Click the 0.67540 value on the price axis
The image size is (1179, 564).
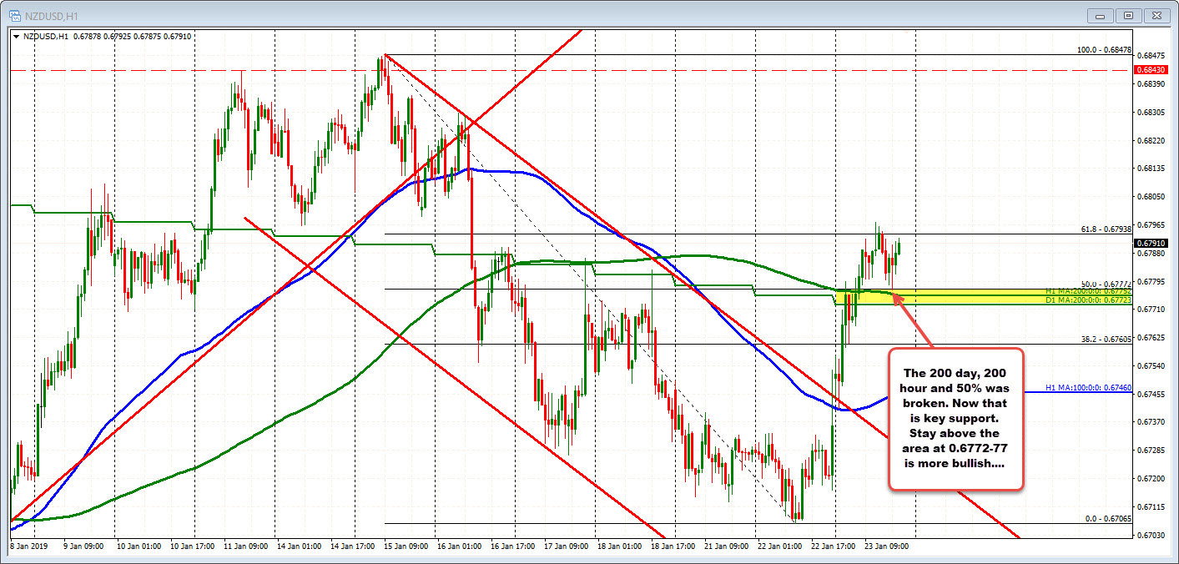coord(1152,365)
